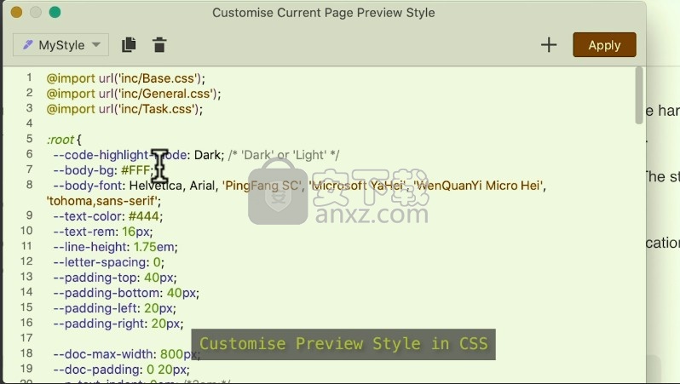The image size is (680, 384).
Task: Click line number 17 in gutter
Action: click(26, 338)
